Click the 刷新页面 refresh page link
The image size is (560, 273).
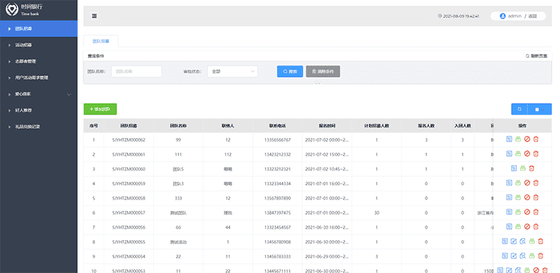pyautogui.click(x=536, y=56)
